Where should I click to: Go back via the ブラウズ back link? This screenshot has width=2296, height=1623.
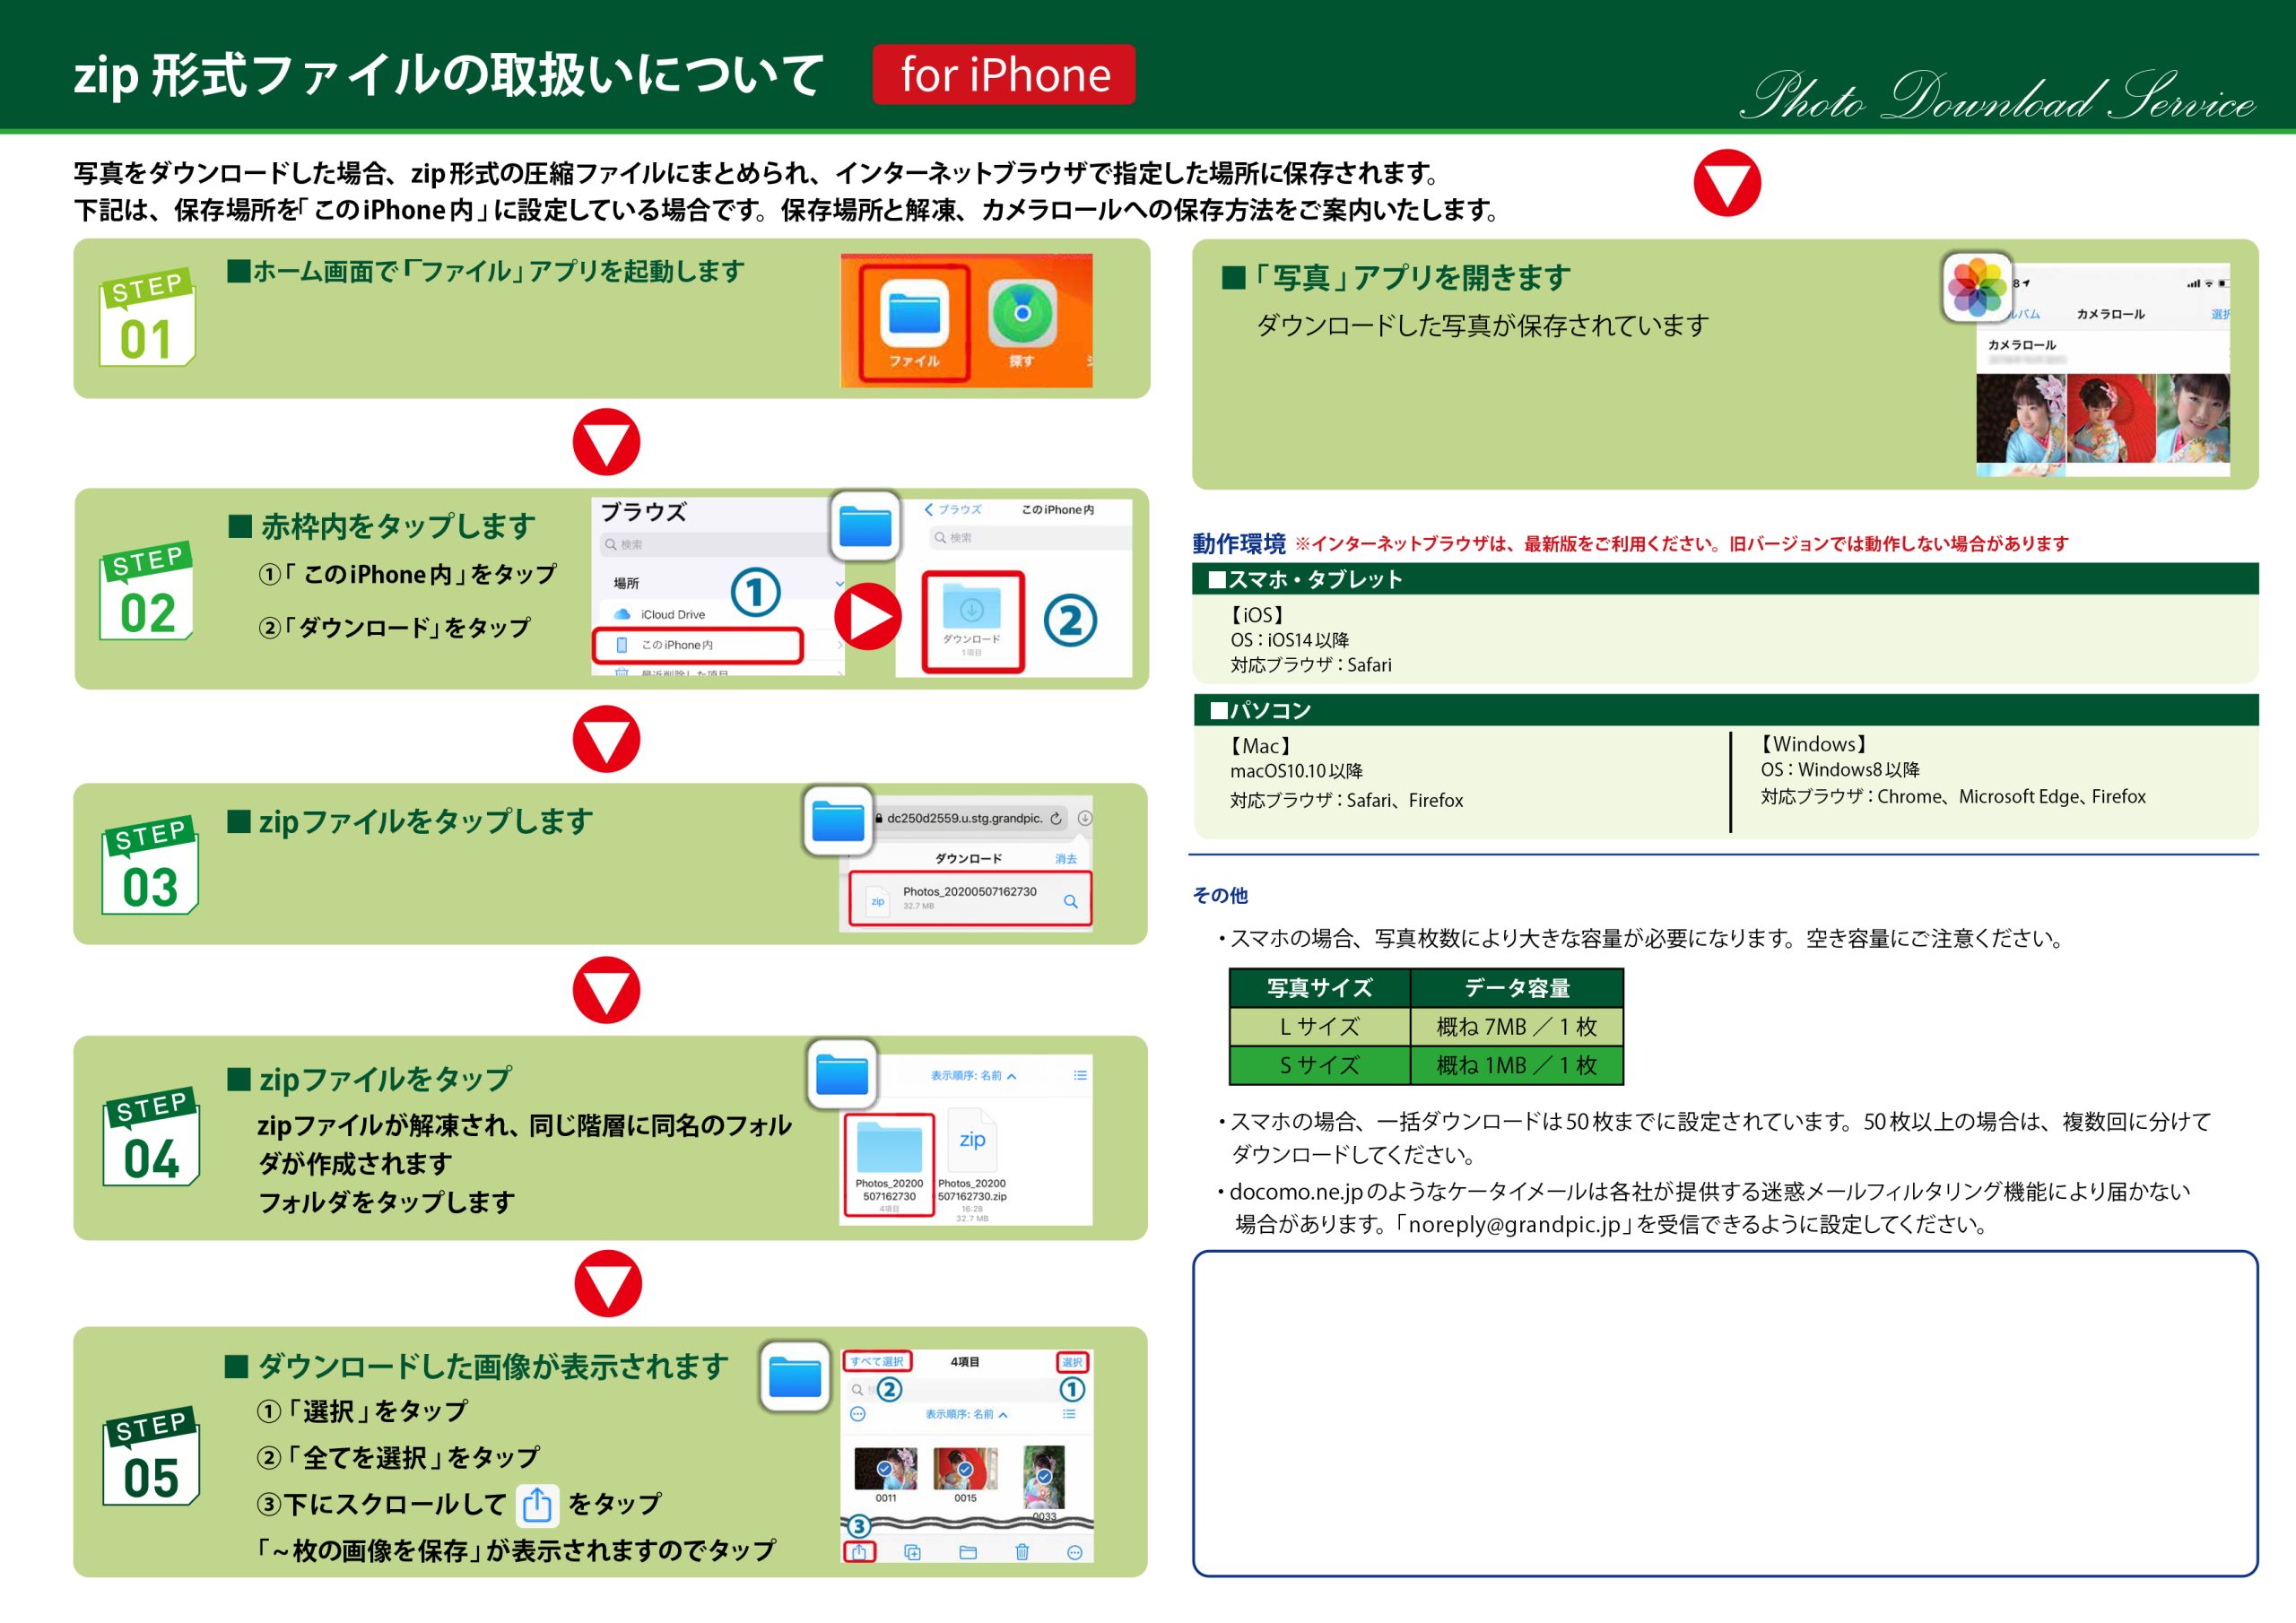point(953,509)
